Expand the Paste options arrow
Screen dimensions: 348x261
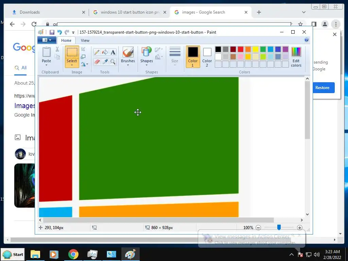pos(46,65)
